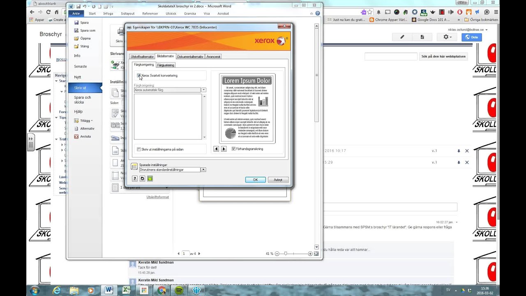Viewport: 526px width, 296px height.
Task: Click zoom to page icon in Word preview
Action: click(316, 254)
